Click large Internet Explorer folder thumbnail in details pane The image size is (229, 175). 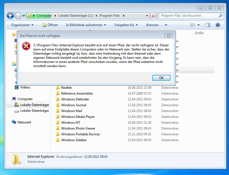point(16,159)
